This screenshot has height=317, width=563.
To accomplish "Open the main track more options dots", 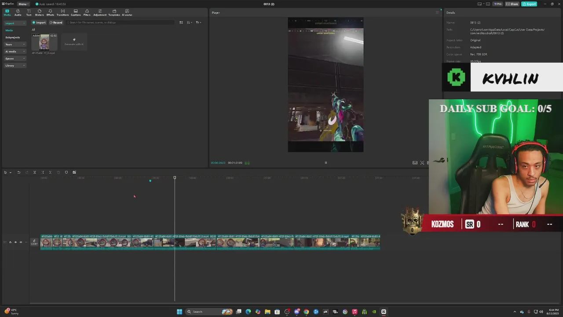I will point(26,242).
